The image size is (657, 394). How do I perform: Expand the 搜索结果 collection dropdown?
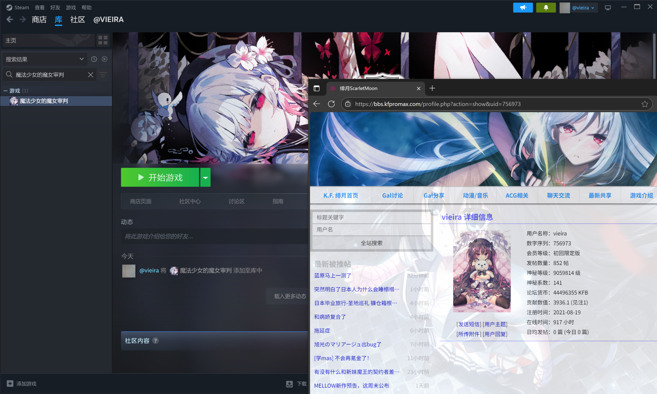click(x=82, y=59)
